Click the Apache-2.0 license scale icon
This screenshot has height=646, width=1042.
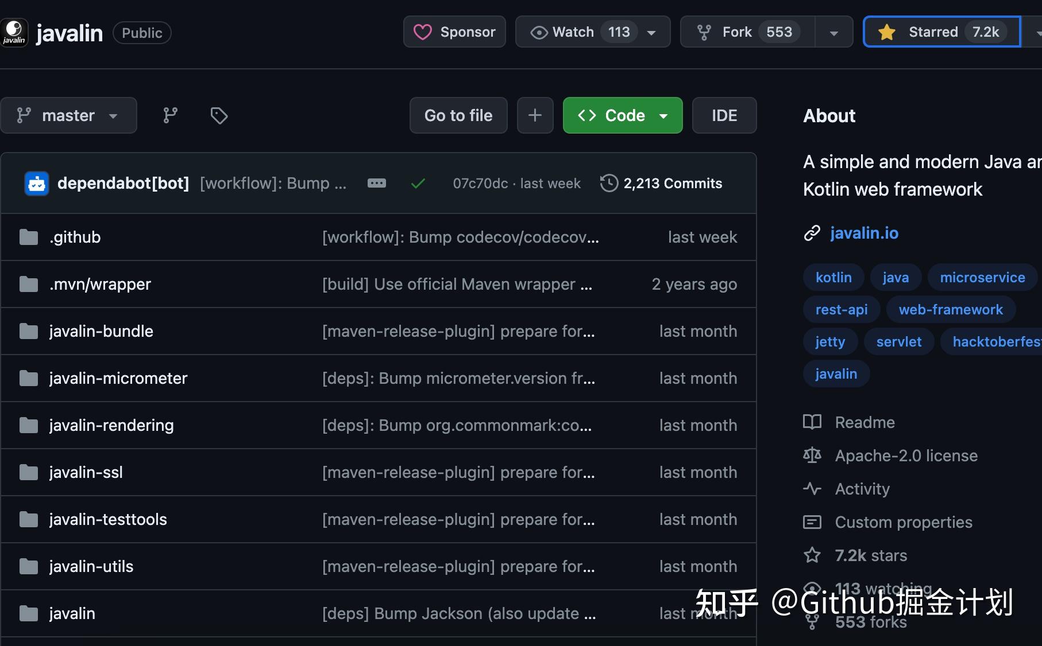(812, 455)
